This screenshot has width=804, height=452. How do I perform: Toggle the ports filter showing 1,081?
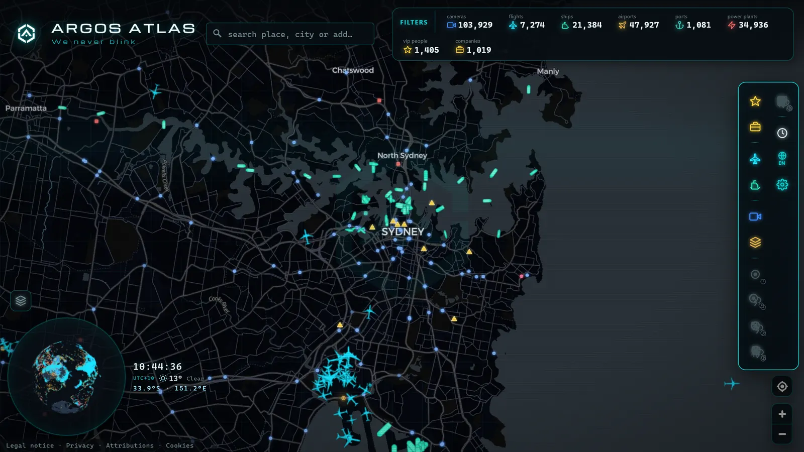693,22
